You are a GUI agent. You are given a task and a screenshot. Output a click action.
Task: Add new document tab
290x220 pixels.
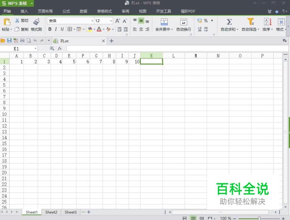tap(111, 41)
